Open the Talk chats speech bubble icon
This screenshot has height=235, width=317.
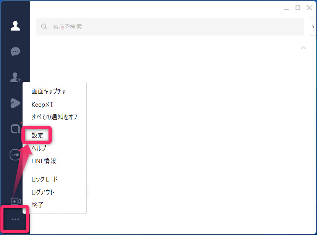(15, 52)
